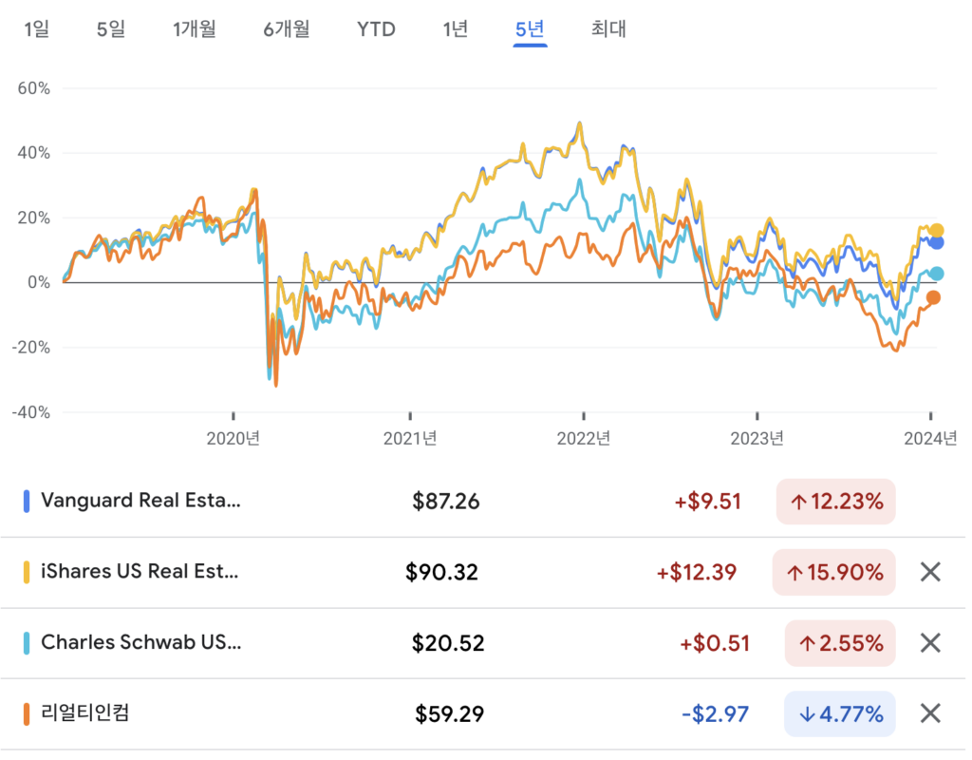
Task: Click the 60% y-axis label
Action: click(33, 88)
